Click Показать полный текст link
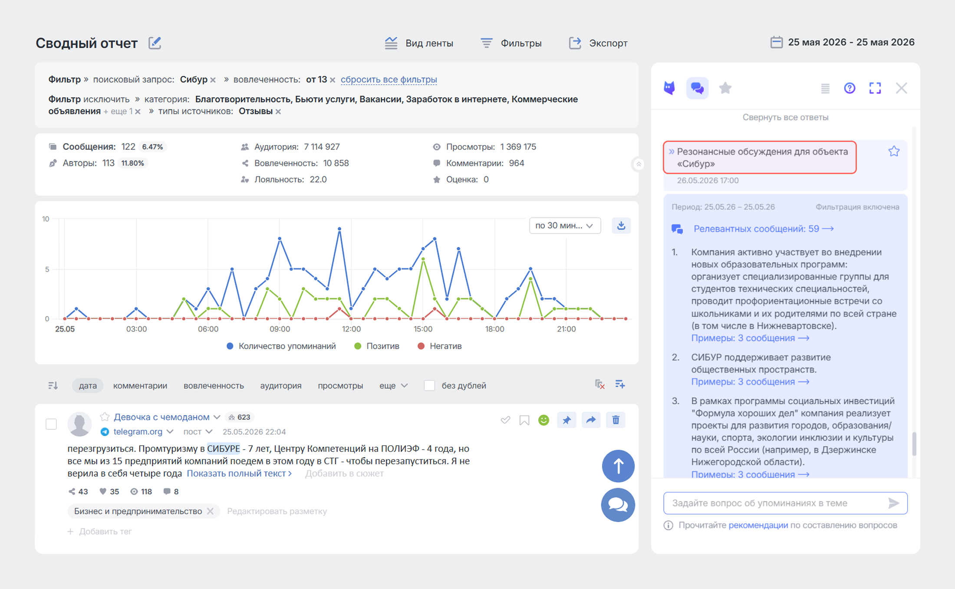Image resolution: width=955 pixels, height=589 pixels. click(239, 474)
